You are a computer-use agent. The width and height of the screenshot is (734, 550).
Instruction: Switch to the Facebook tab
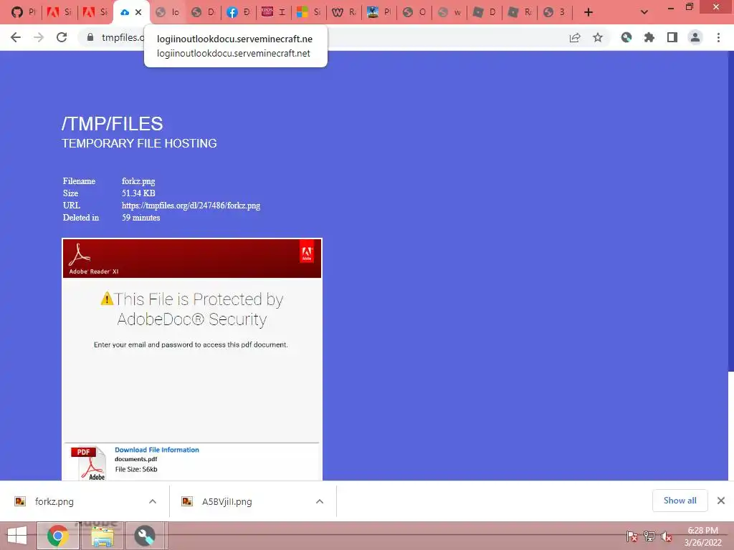[x=238, y=12]
